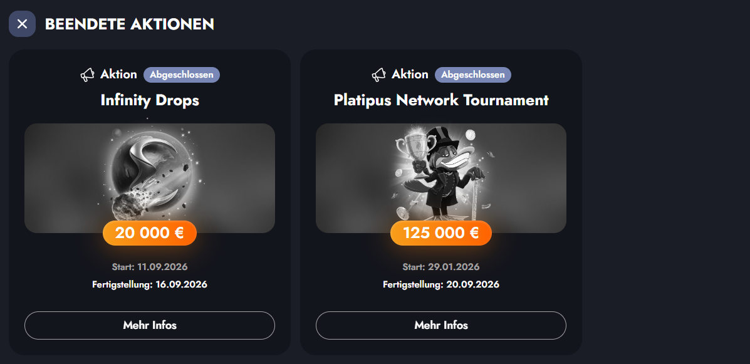Select the Platipus Network Tournament title
Screen dimensions: 750x364
click(x=441, y=100)
